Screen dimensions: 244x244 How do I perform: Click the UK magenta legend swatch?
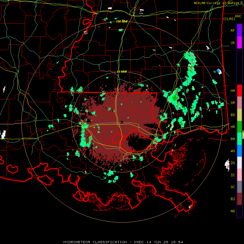[239, 43]
